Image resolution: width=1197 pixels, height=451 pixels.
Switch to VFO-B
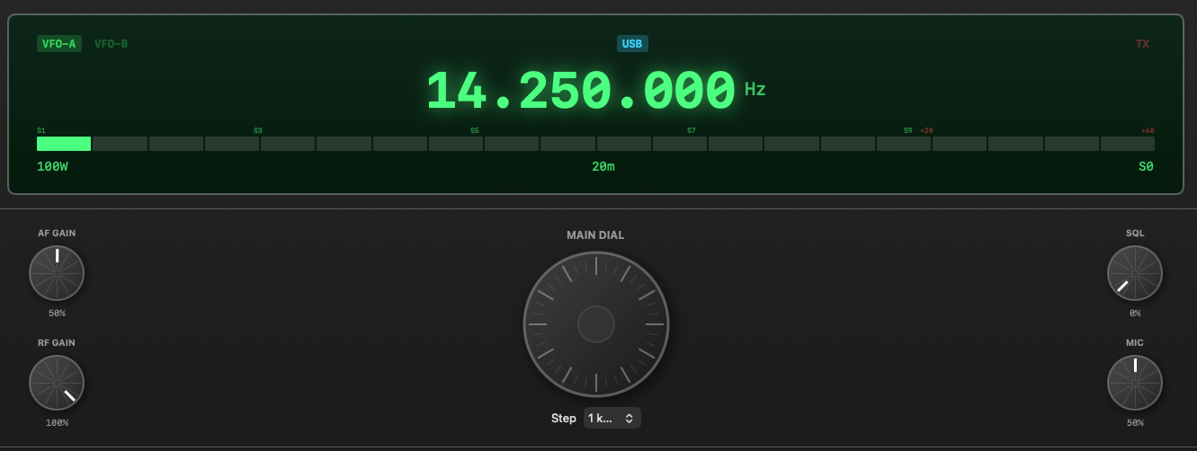(111, 44)
